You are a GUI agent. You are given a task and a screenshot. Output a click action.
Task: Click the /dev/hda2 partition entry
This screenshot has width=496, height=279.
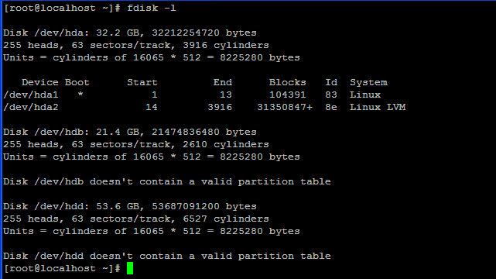(x=31, y=107)
